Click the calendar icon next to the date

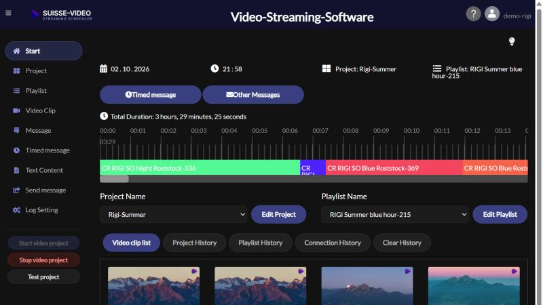click(x=103, y=68)
